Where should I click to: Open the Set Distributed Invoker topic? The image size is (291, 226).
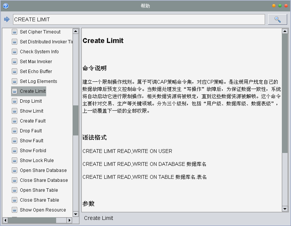point(46,41)
